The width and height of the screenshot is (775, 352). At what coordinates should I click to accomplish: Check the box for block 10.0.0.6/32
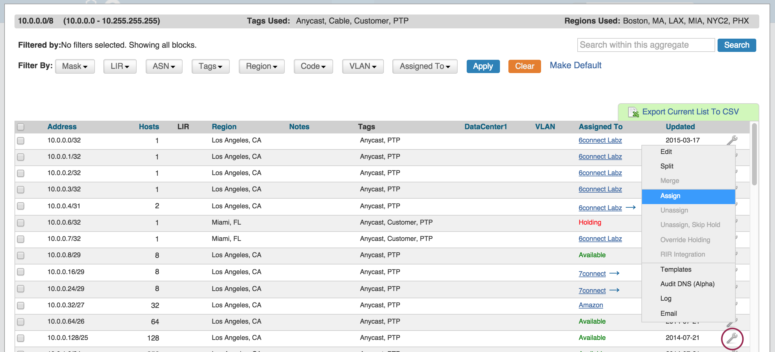(x=21, y=223)
